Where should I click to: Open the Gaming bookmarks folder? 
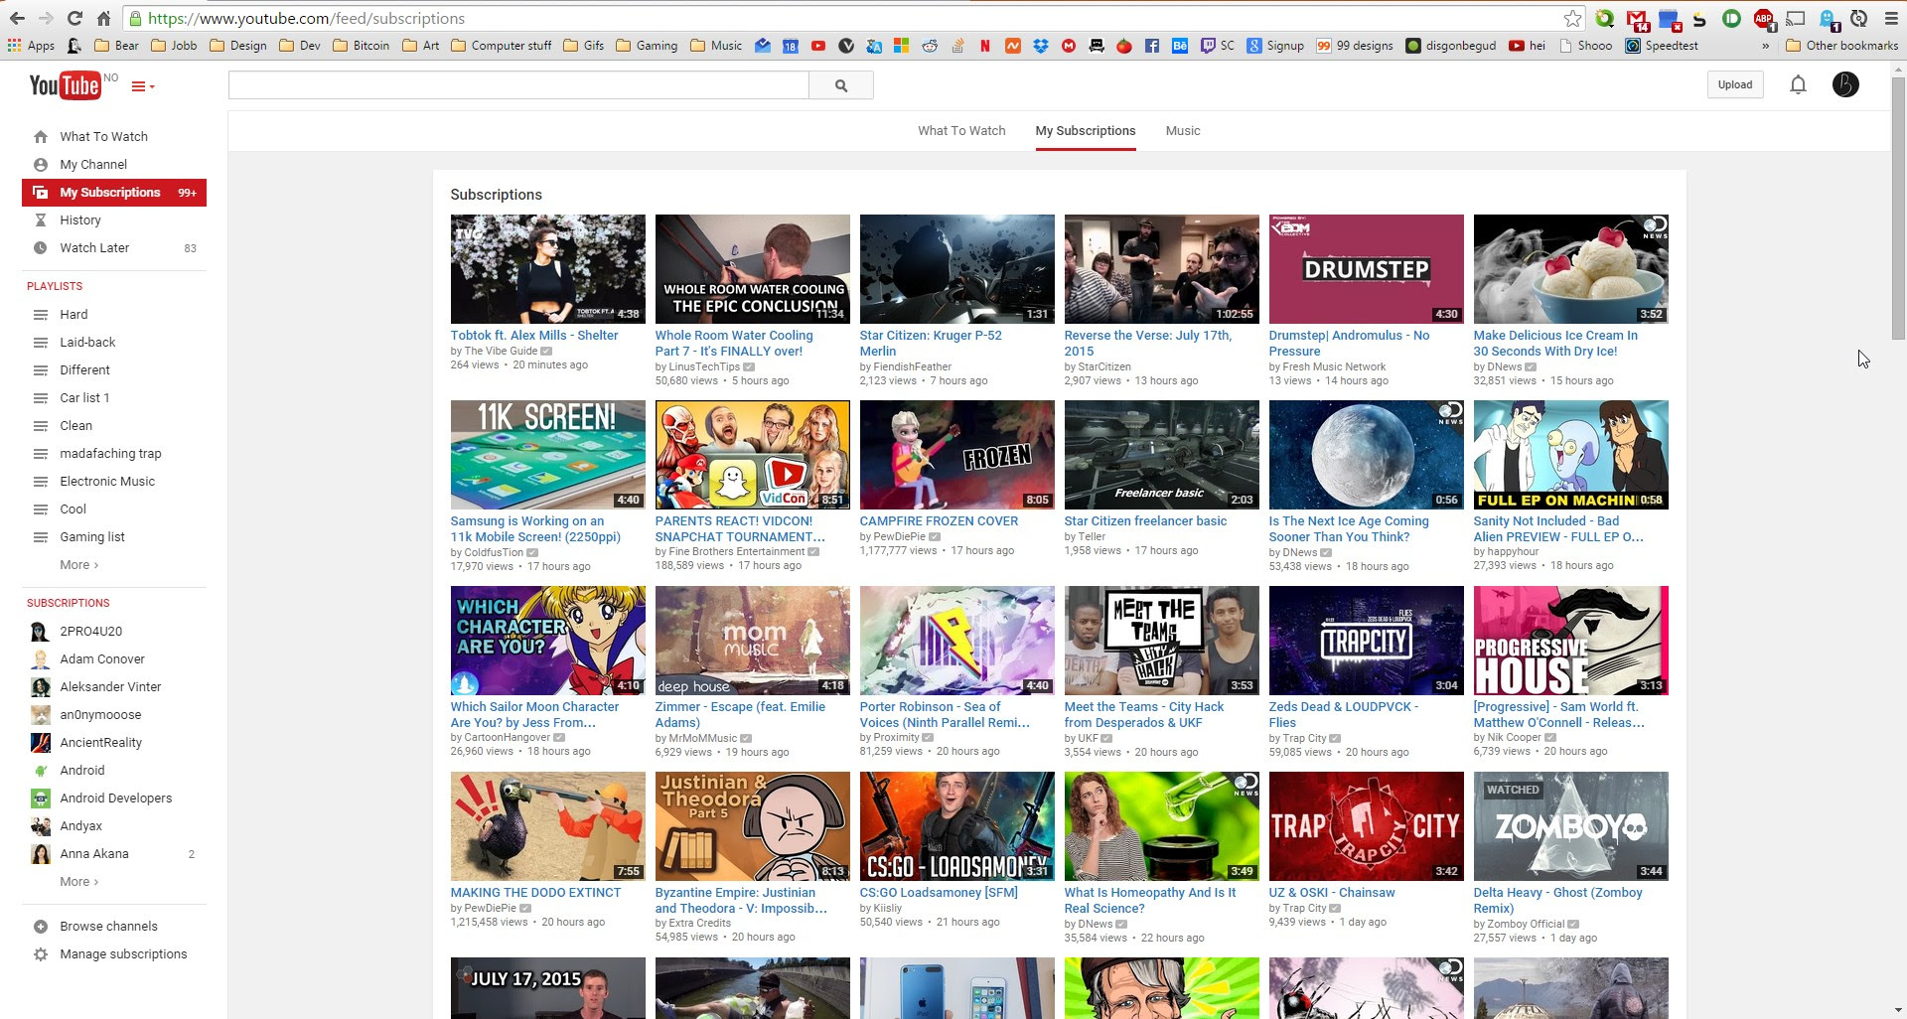click(x=647, y=46)
